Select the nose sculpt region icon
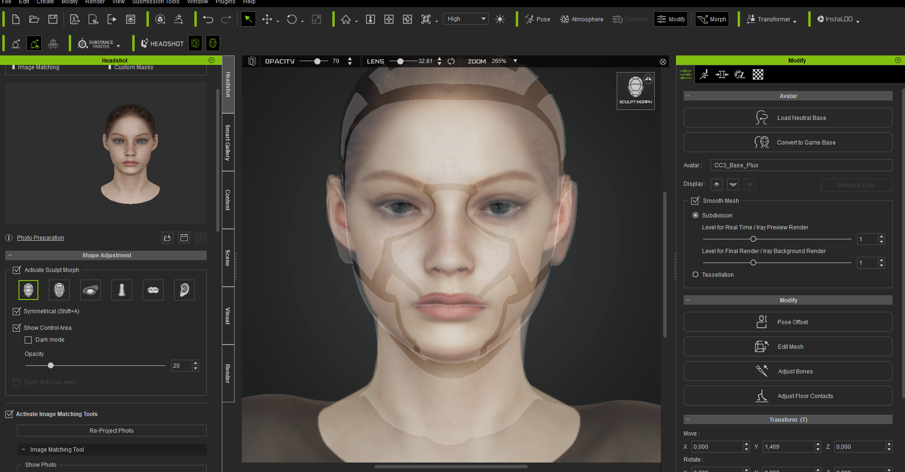905x472 pixels. point(122,290)
